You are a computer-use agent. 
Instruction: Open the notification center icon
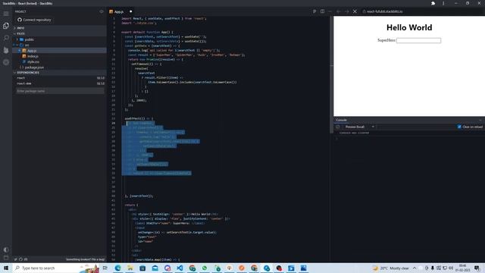[x=477, y=268]
